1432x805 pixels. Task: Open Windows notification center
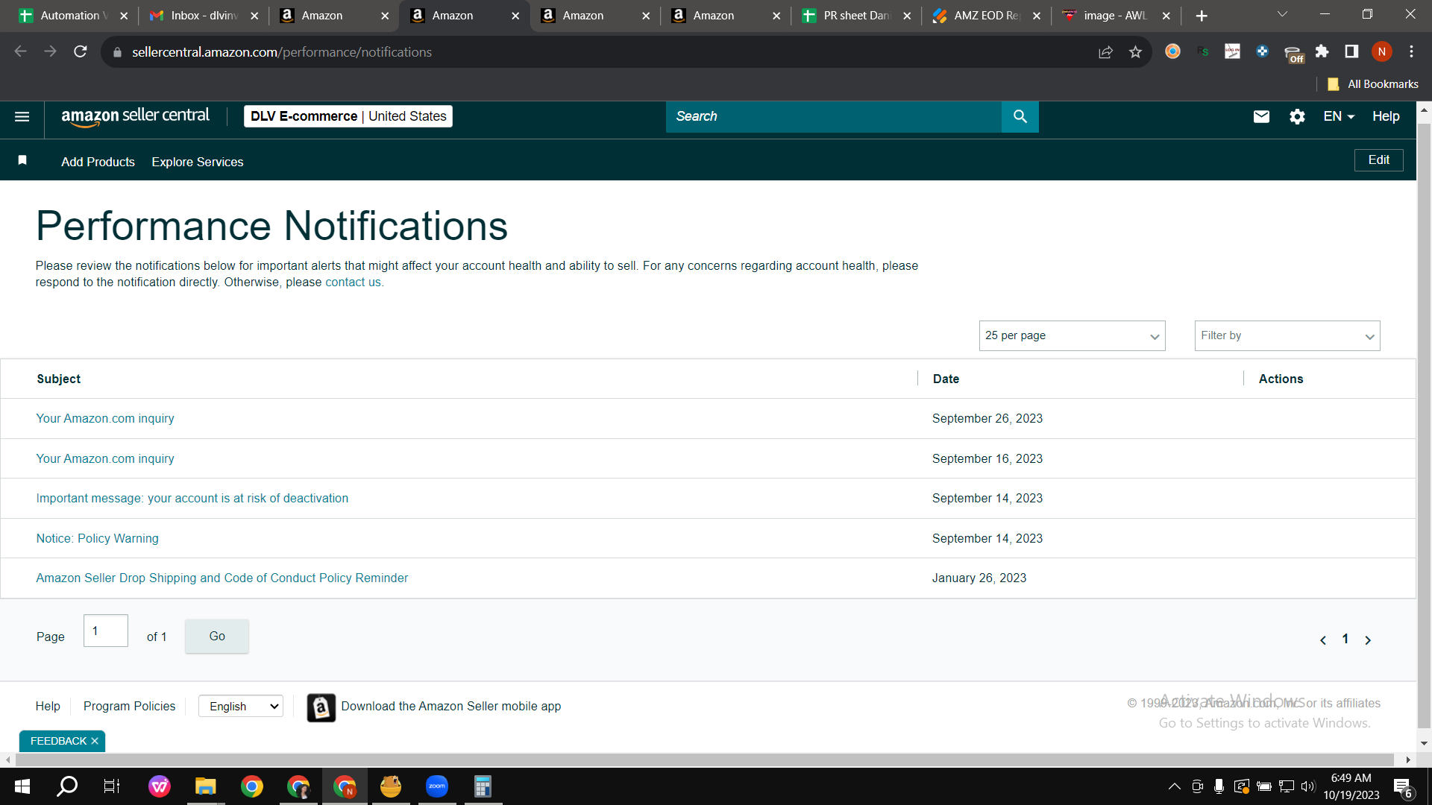point(1403,786)
